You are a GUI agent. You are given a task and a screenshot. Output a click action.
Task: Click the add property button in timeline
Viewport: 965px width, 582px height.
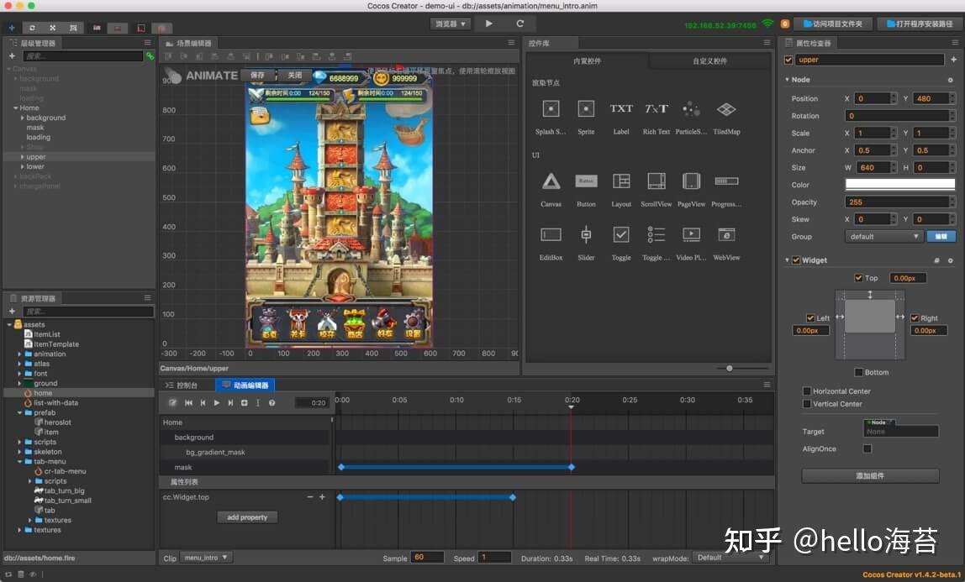tap(246, 517)
